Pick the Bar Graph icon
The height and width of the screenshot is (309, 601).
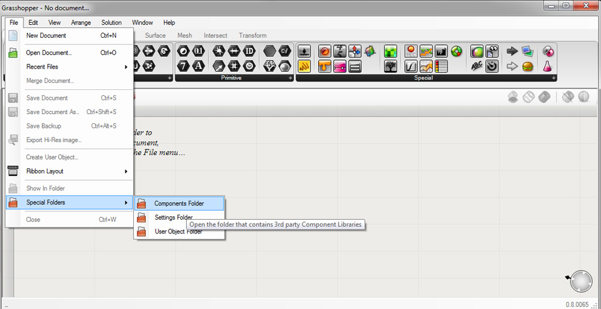coord(442,51)
